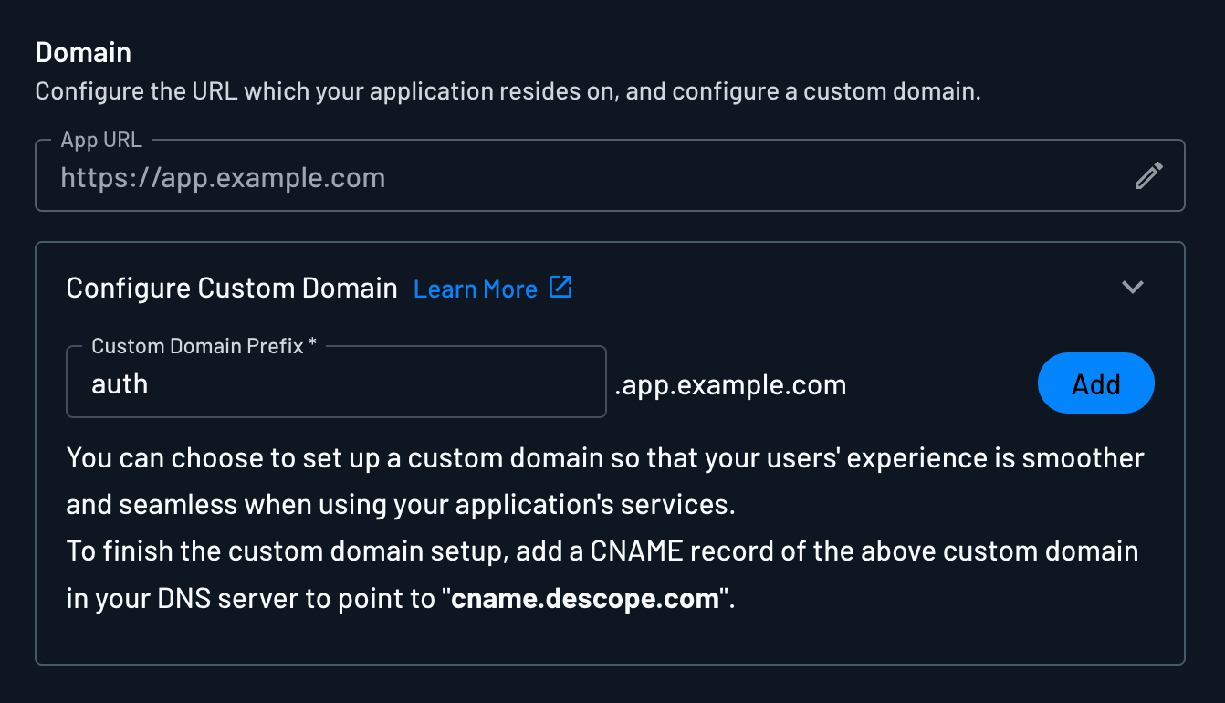Viewport: 1225px width, 703px height.
Task: Open the Learn More link
Action: click(476, 289)
